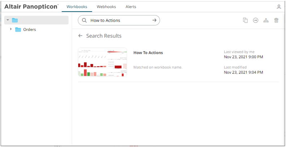
Task: Switch to the Workbooks tab
Action: pyautogui.click(x=77, y=7)
